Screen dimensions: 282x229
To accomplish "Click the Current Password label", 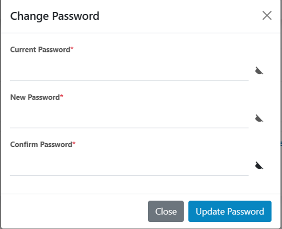I will [x=40, y=50].
